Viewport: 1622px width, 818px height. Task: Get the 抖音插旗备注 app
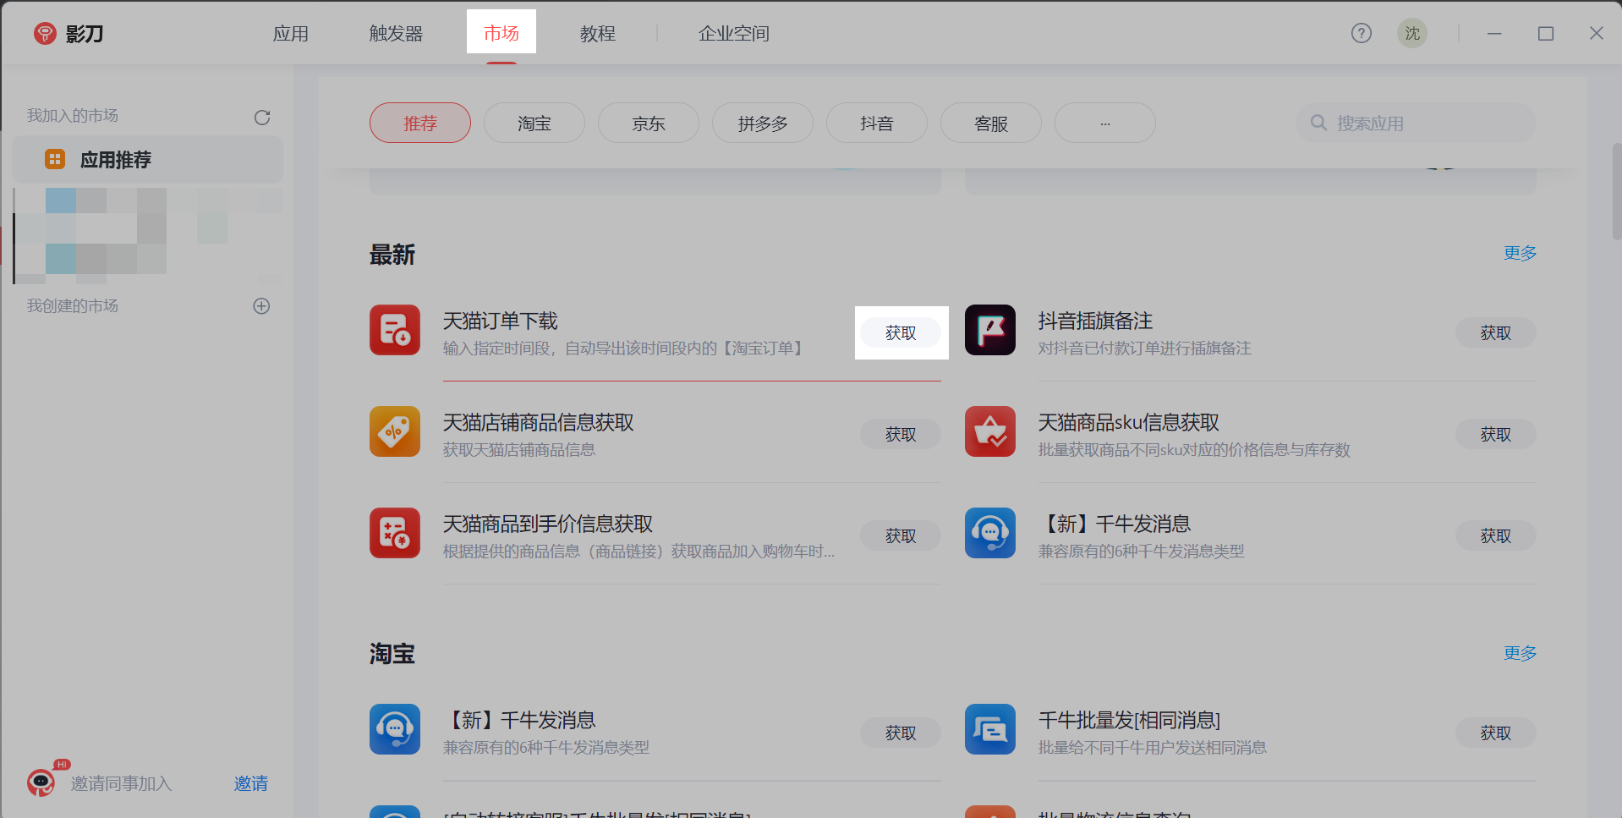click(x=1496, y=332)
